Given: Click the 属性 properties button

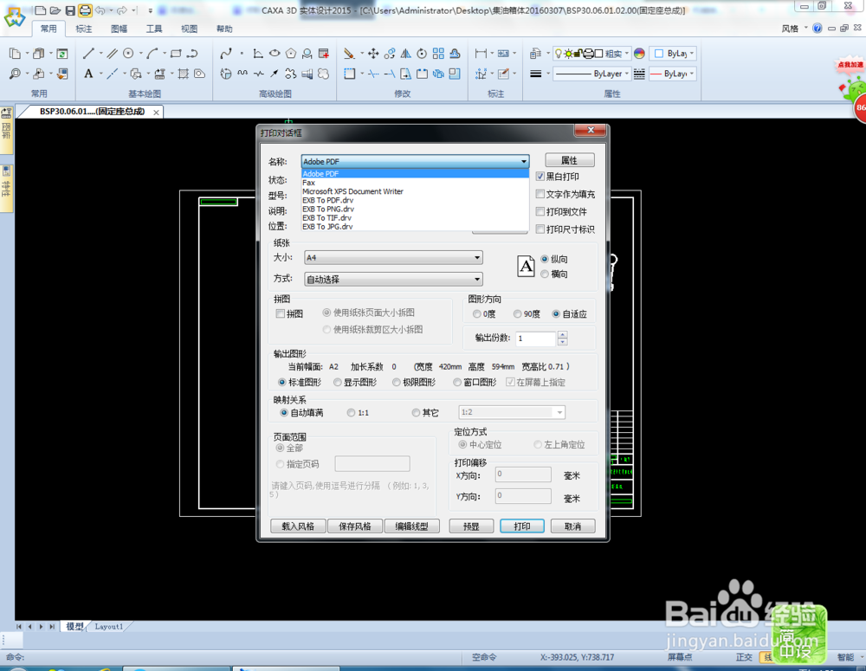Looking at the screenshot, I should (x=570, y=160).
